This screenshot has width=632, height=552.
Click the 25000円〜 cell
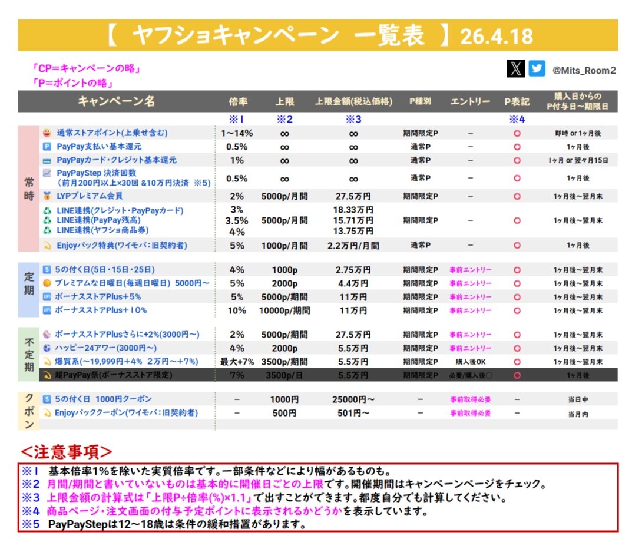353,399
